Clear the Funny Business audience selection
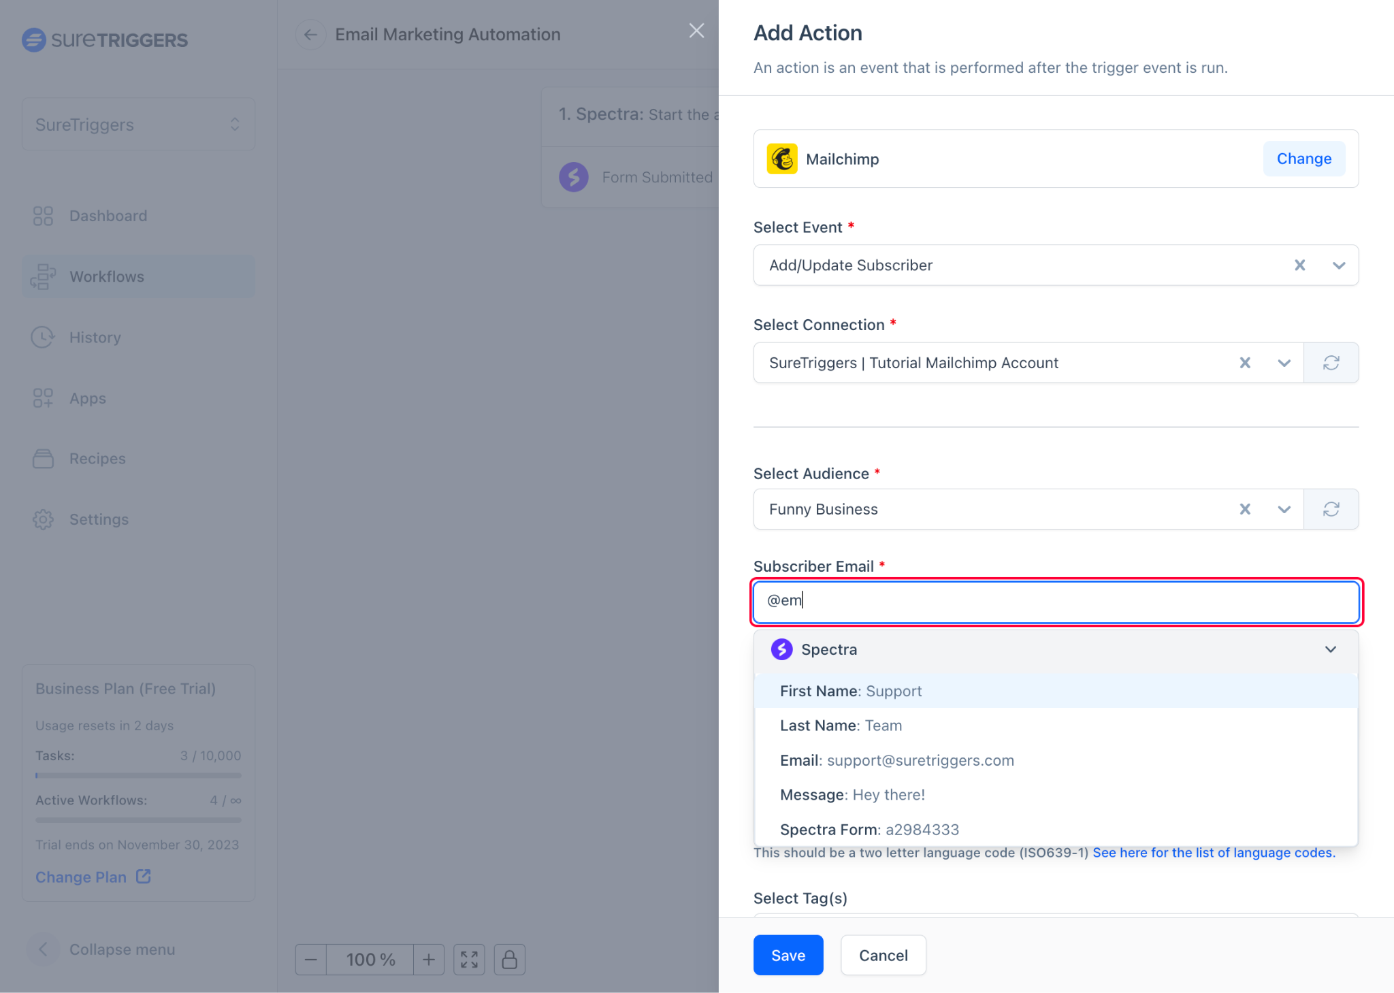The width and height of the screenshot is (1394, 993). pyautogui.click(x=1245, y=509)
